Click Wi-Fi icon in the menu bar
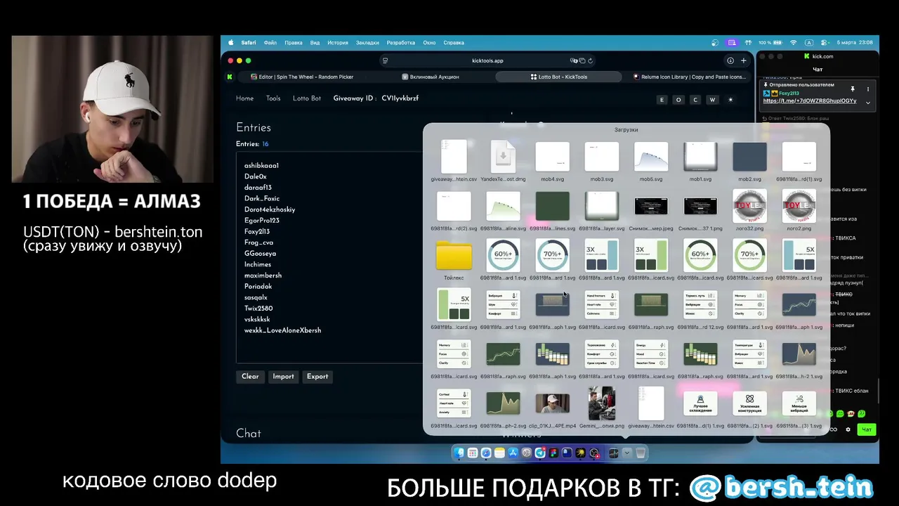The width and height of the screenshot is (899, 506). point(794,42)
